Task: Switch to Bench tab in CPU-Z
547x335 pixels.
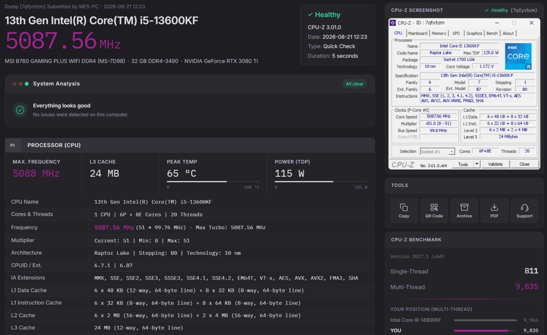Action: (x=492, y=33)
